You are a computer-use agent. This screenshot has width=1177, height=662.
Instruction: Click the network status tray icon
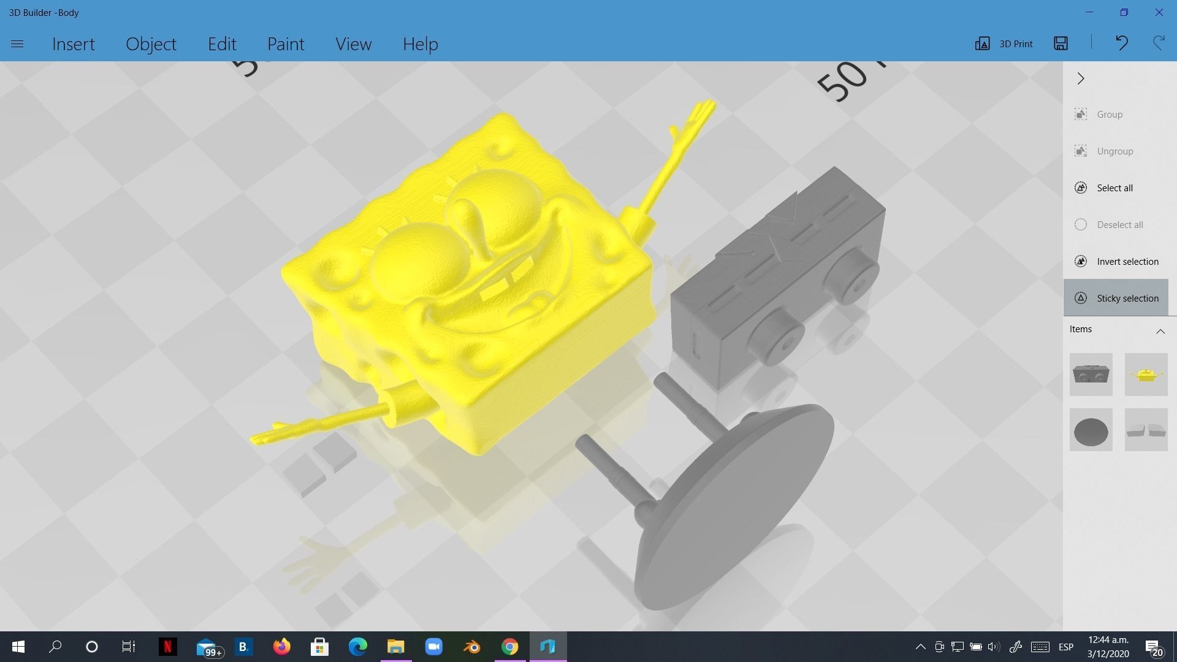tap(958, 647)
